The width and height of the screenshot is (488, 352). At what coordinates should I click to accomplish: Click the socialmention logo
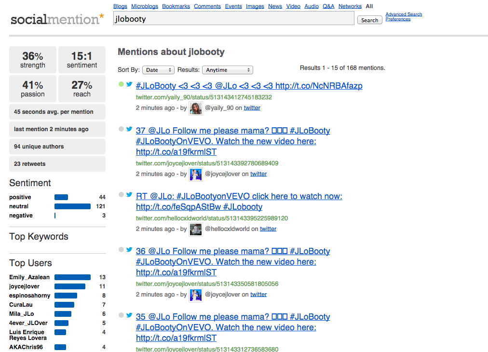57,19
